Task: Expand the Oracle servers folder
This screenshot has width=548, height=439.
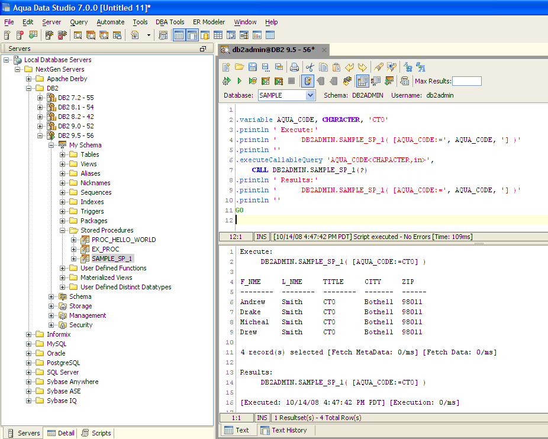Action: pos(29,353)
